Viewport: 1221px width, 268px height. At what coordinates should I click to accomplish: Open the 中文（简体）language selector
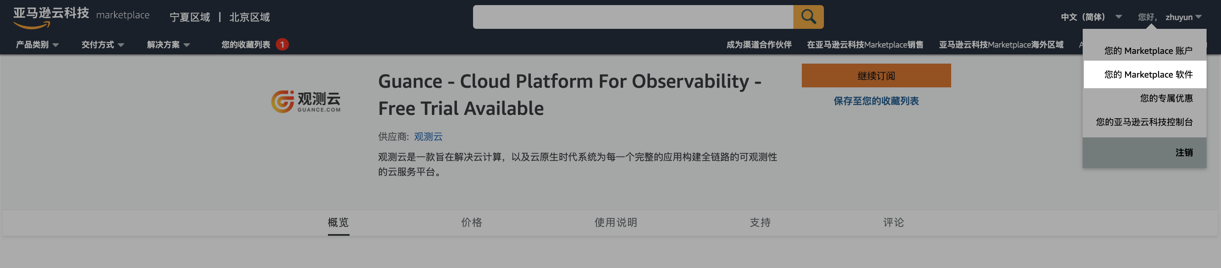coord(1091,17)
